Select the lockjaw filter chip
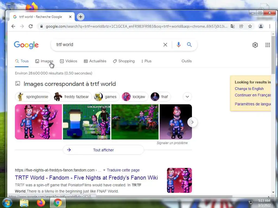Screen dimensions: 278x208 coord(135,97)
